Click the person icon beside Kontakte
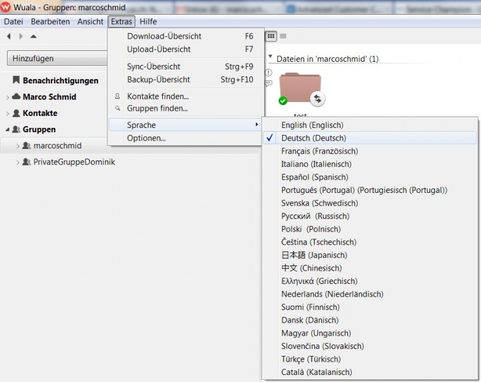The height and width of the screenshot is (382, 481). coord(16,113)
